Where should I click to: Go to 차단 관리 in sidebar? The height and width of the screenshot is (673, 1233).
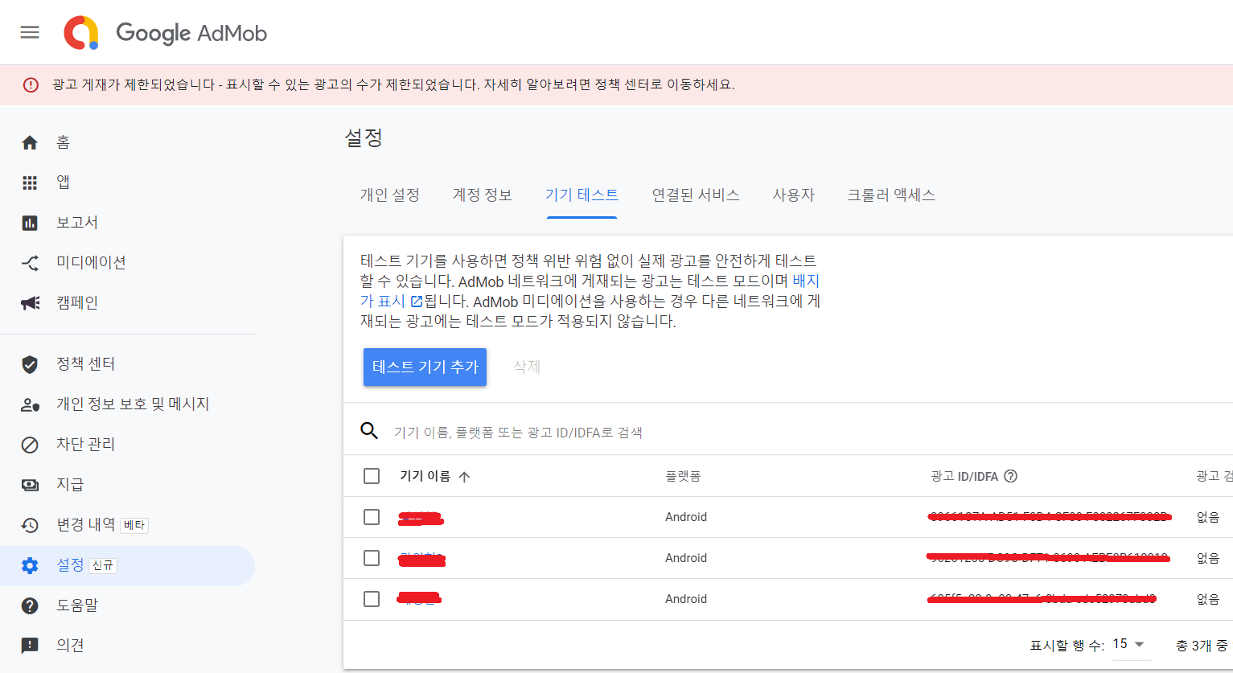[x=85, y=445]
